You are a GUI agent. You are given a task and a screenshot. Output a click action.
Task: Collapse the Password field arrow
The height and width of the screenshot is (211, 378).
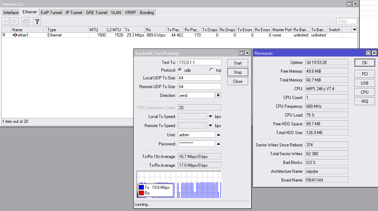(x=218, y=144)
